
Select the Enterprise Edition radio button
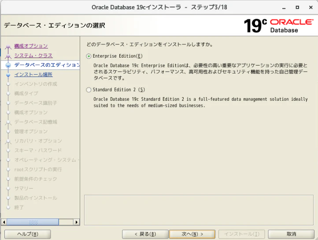tap(89, 56)
